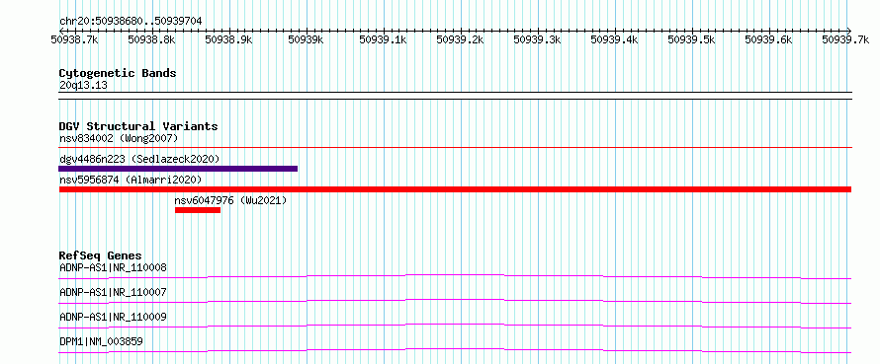The height and width of the screenshot is (364, 880).
Task: Click ruler tick label 50938.7k
Action: [x=74, y=39]
